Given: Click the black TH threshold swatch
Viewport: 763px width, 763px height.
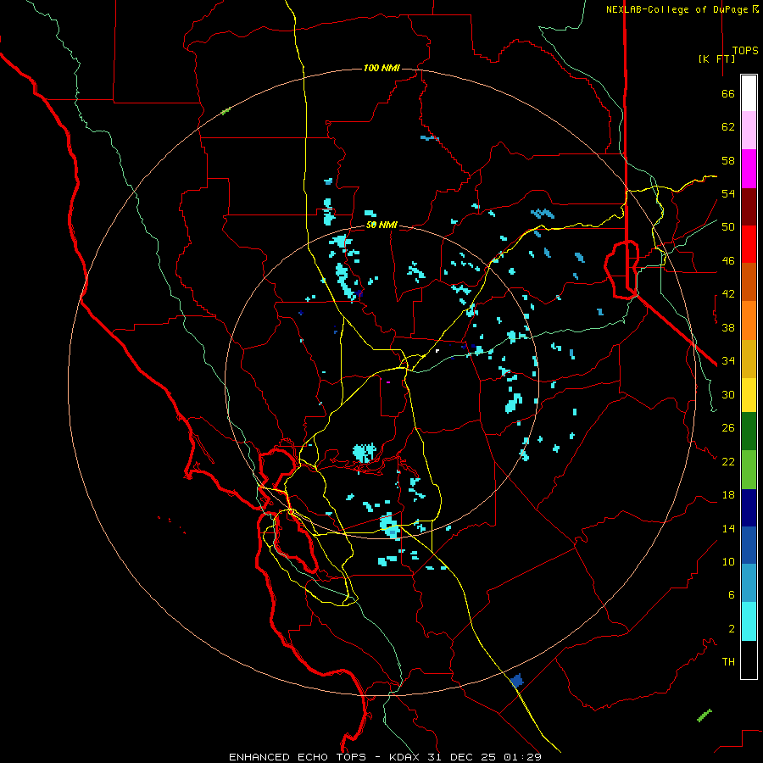Looking at the screenshot, I should point(749,660).
